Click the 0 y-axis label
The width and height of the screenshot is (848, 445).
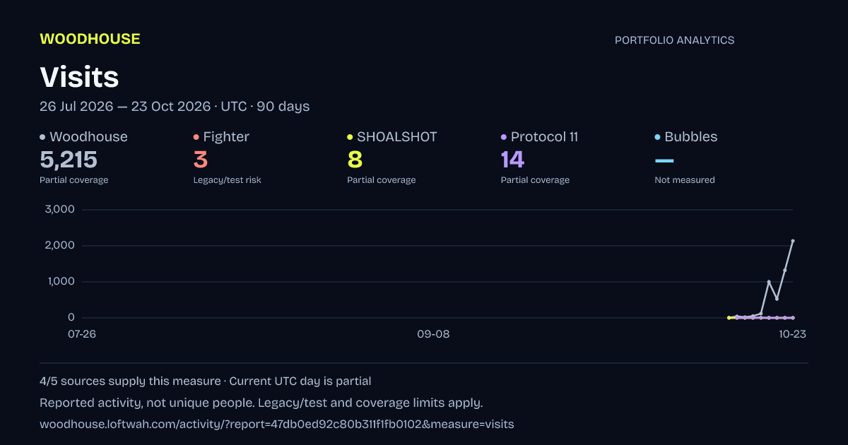71,317
